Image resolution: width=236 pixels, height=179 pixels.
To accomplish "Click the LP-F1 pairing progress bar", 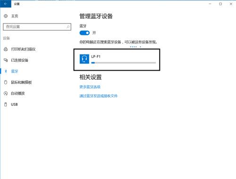I will pos(124,63).
